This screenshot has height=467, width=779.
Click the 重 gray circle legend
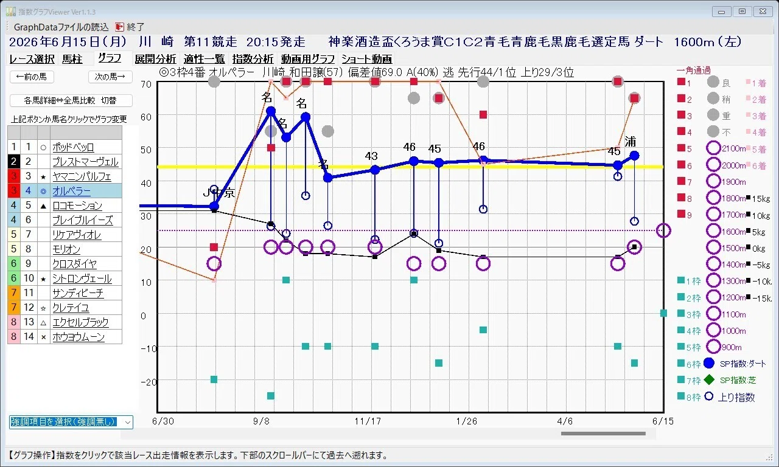[713, 115]
